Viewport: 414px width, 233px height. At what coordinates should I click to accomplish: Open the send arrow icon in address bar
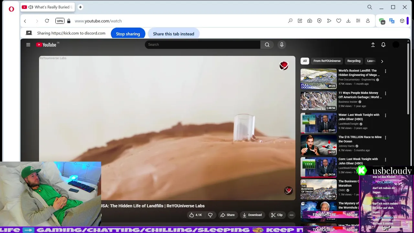(x=329, y=21)
